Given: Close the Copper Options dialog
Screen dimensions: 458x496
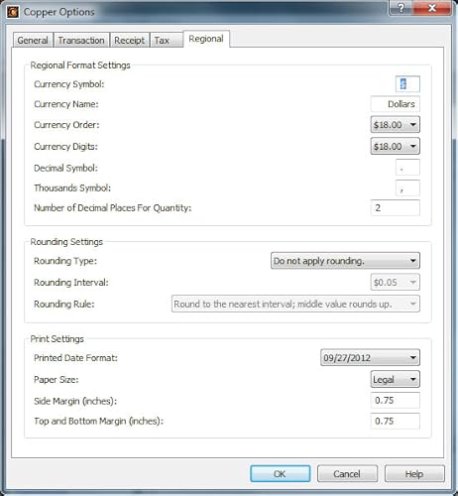Looking at the screenshot, I should [431, 8].
